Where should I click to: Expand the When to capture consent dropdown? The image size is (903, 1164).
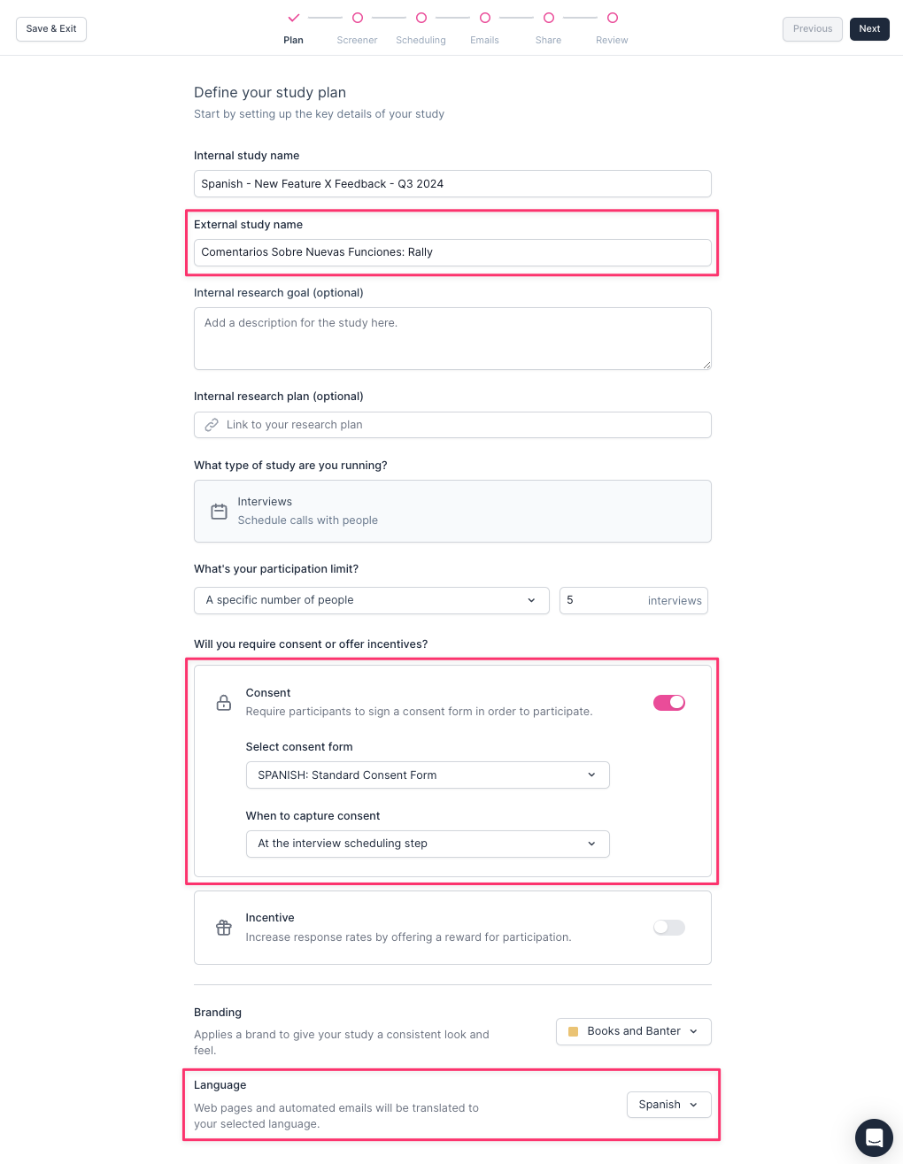point(428,844)
